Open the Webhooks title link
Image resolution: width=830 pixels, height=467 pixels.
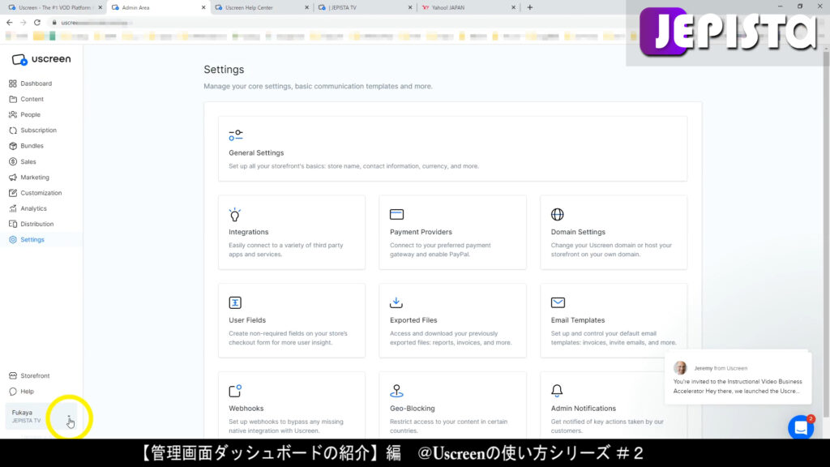pyautogui.click(x=246, y=409)
